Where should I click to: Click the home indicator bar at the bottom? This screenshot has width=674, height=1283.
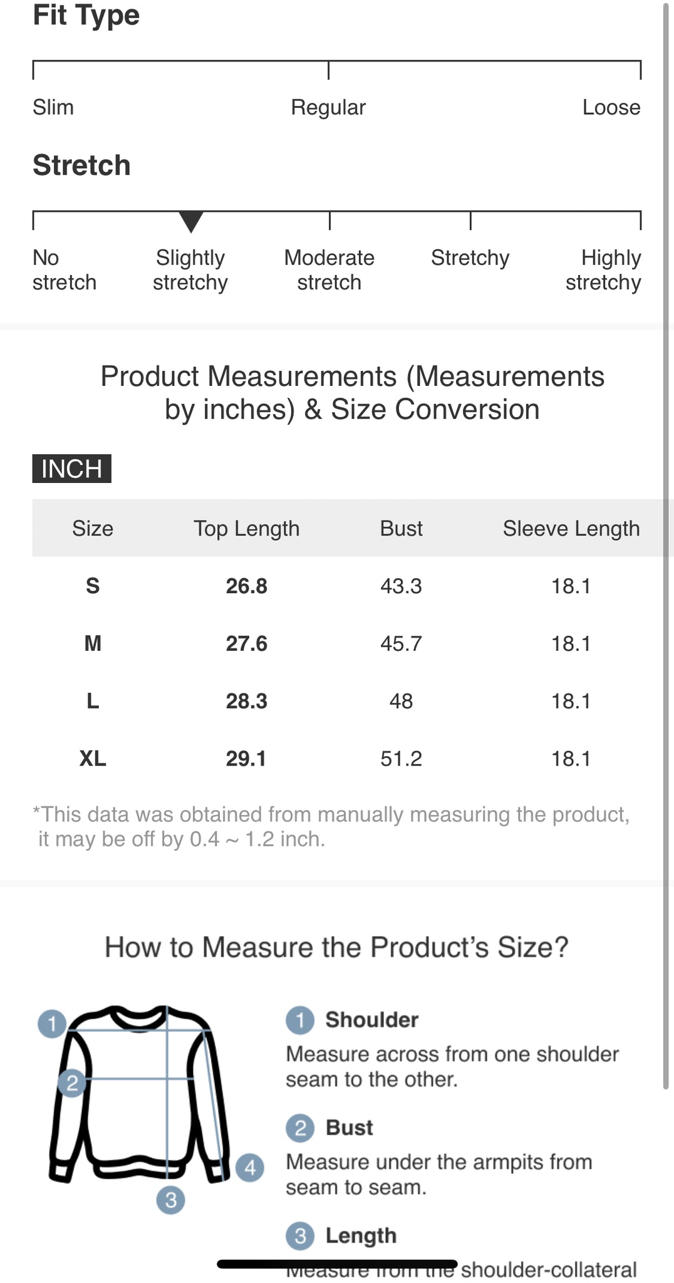point(337,1264)
